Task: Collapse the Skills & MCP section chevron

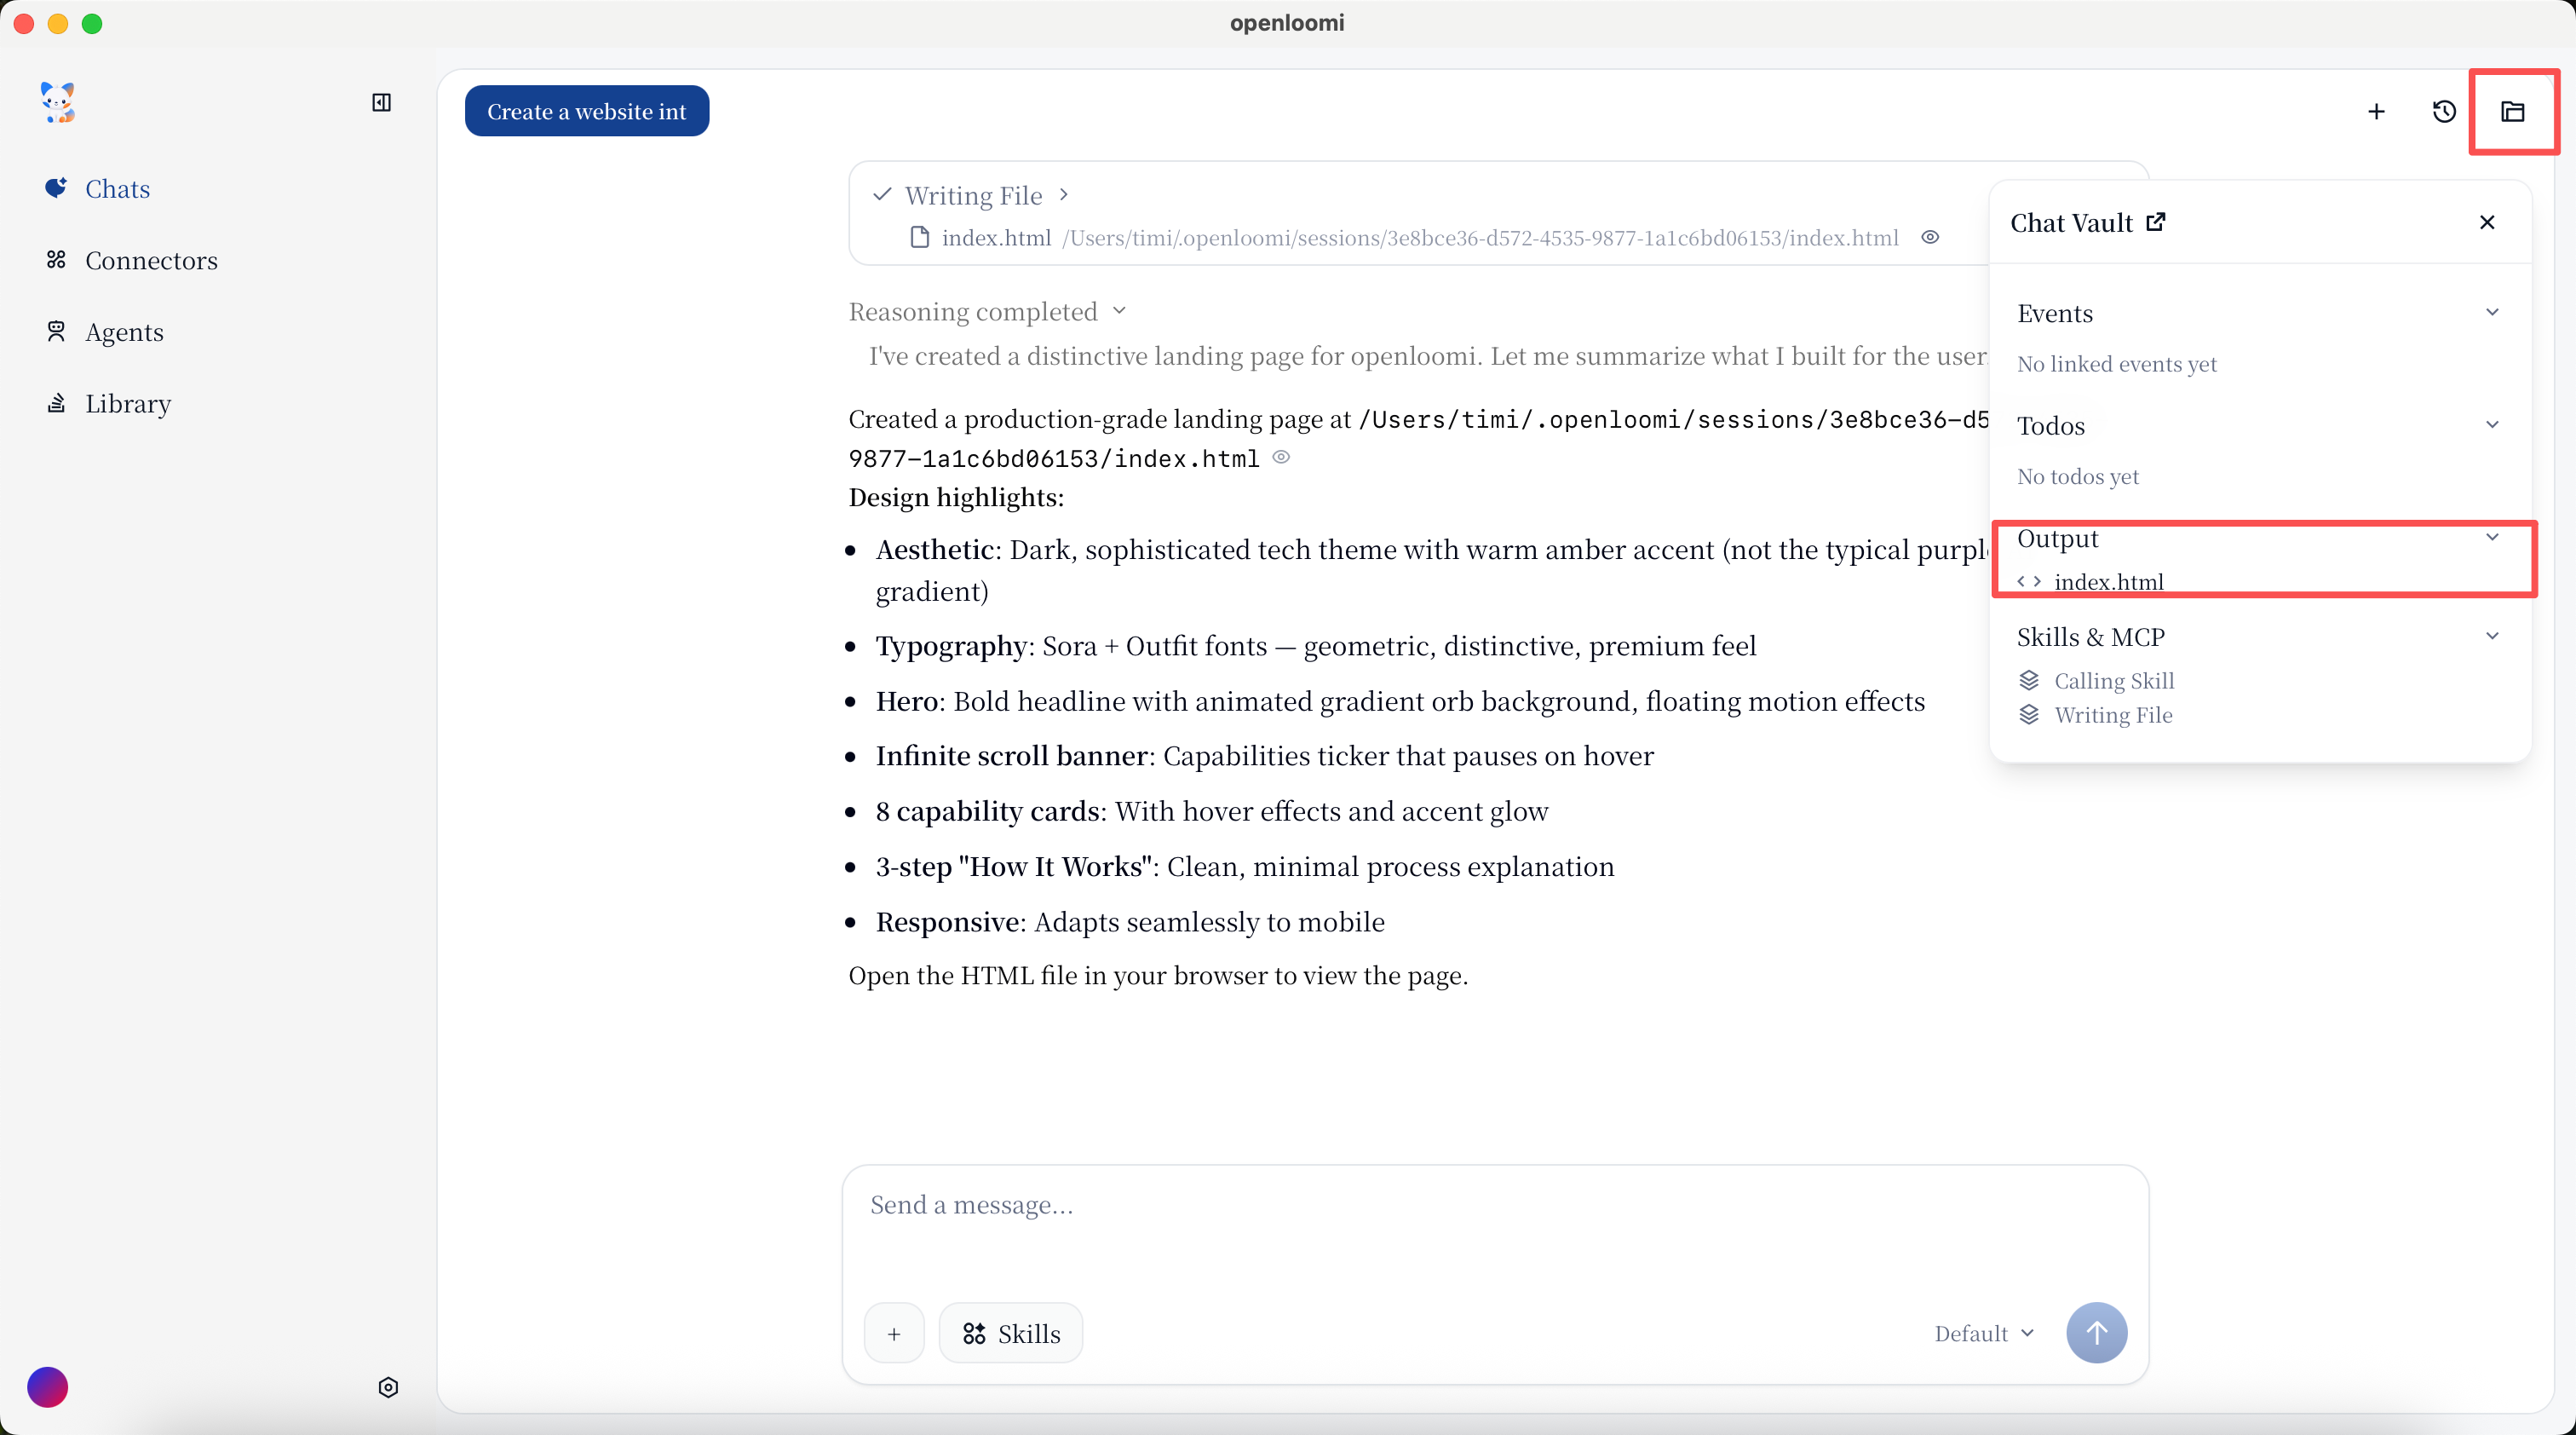Action: click(2492, 636)
